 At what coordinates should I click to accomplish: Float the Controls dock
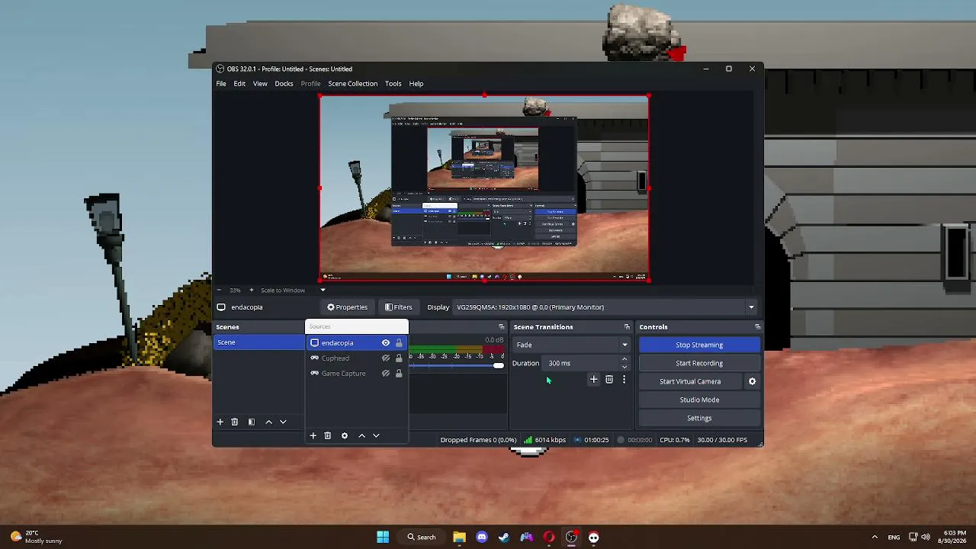click(757, 327)
